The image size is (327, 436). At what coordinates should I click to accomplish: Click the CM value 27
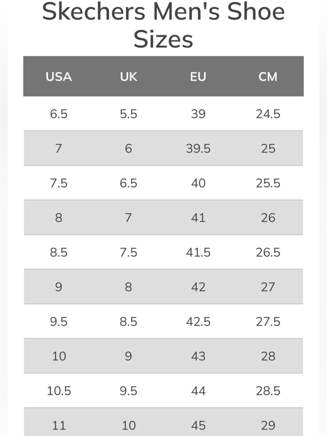click(x=268, y=287)
